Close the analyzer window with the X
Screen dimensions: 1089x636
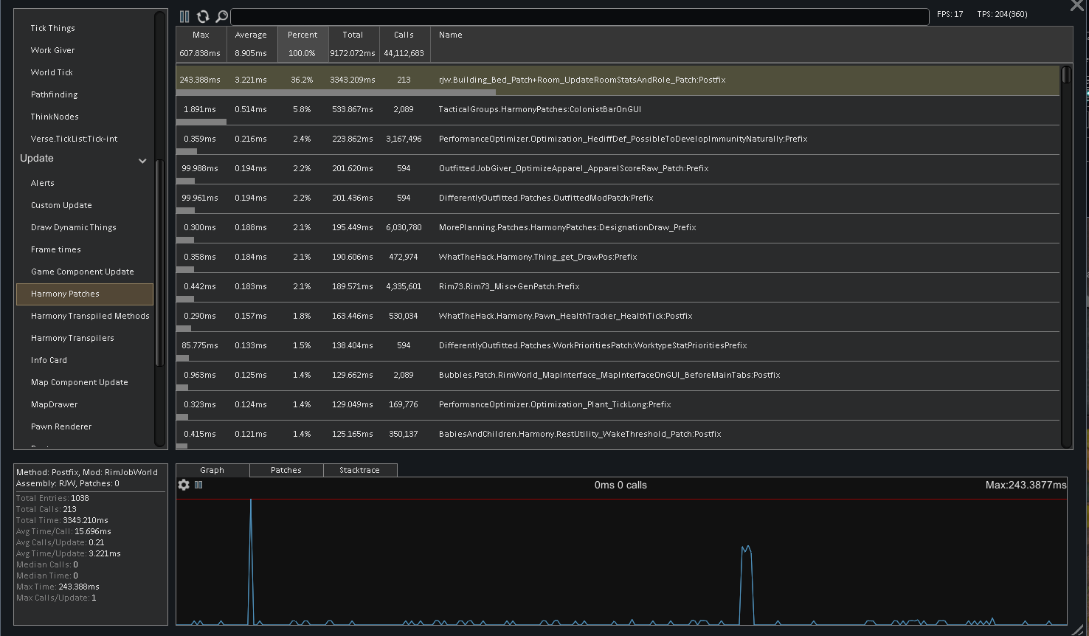1077,6
